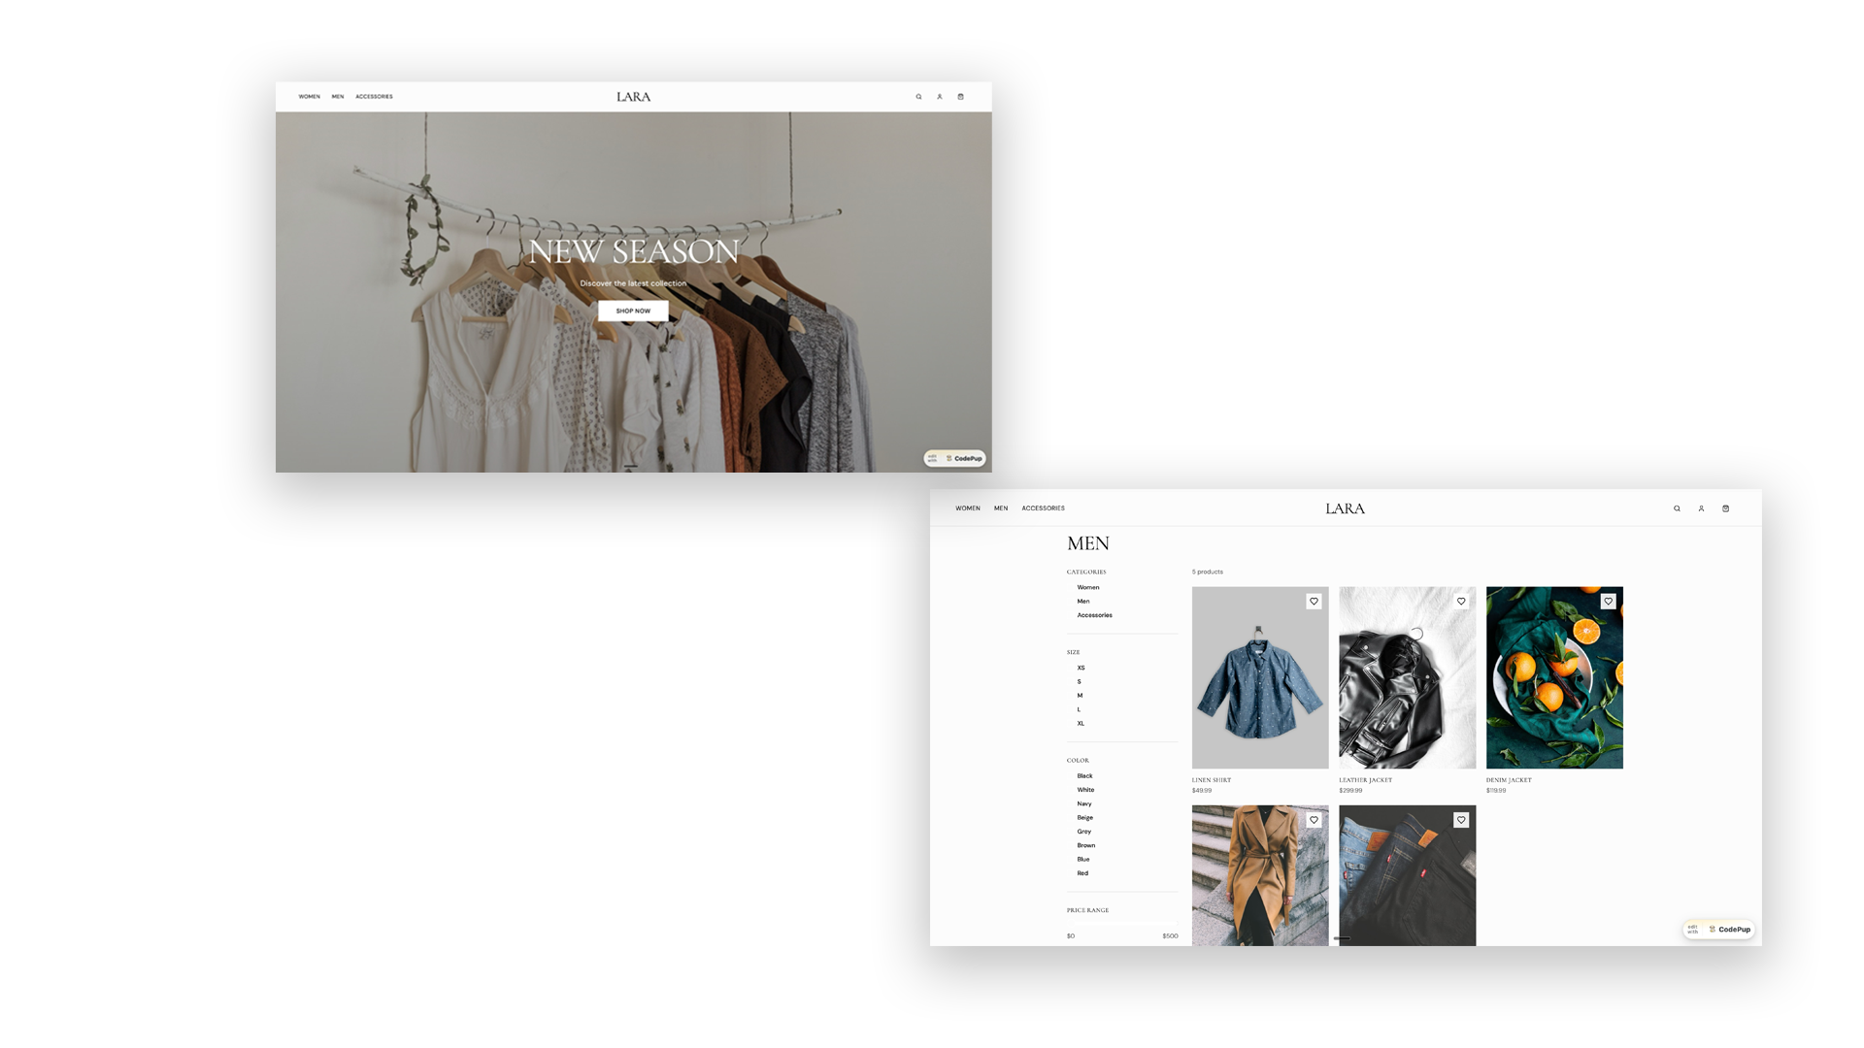
Task: Open the MEN menu item in navigation
Action: [1000, 508]
